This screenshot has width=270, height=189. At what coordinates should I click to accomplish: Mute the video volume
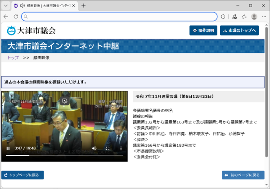[94, 148]
